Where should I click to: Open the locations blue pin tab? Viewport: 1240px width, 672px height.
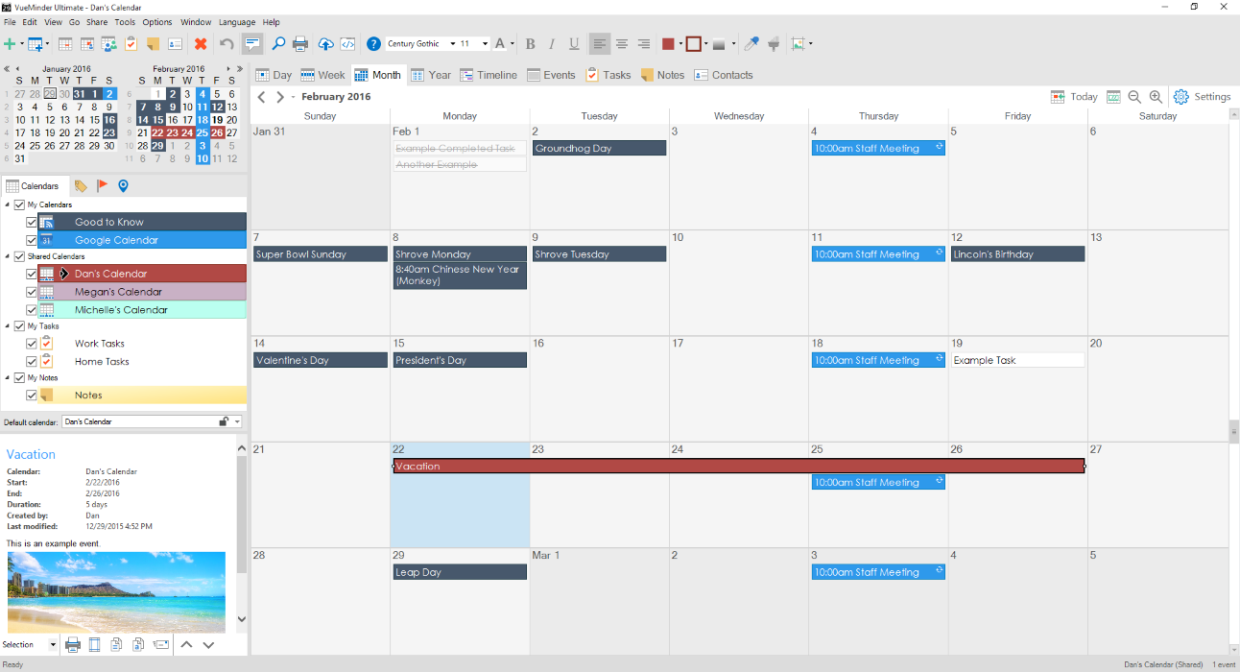tap(123, 186)
